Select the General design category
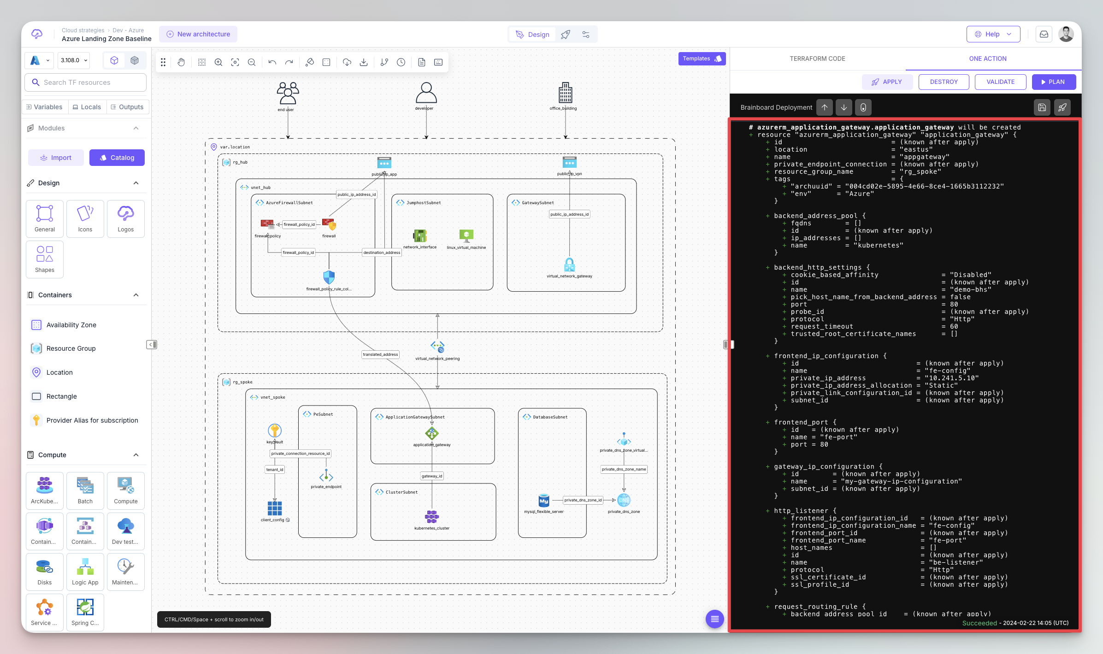Image resolution: width=1103 pixels, height=654 pixels. pyautogui.click(x=45, y=219)
